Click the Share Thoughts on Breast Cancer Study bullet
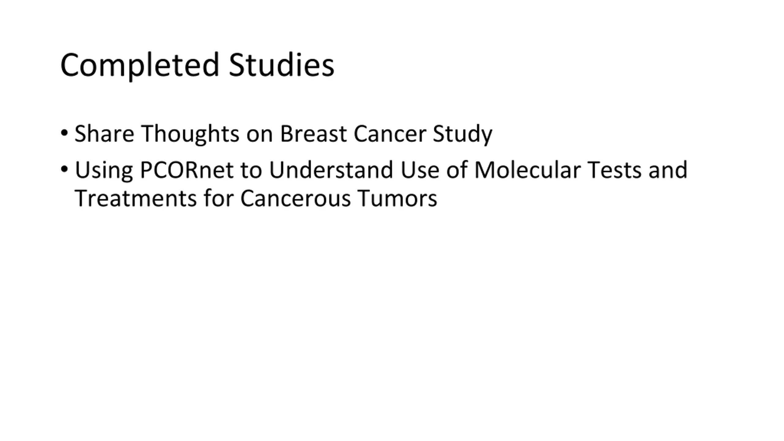The height and width of the screenshot is (441, 784). [283, 134]
